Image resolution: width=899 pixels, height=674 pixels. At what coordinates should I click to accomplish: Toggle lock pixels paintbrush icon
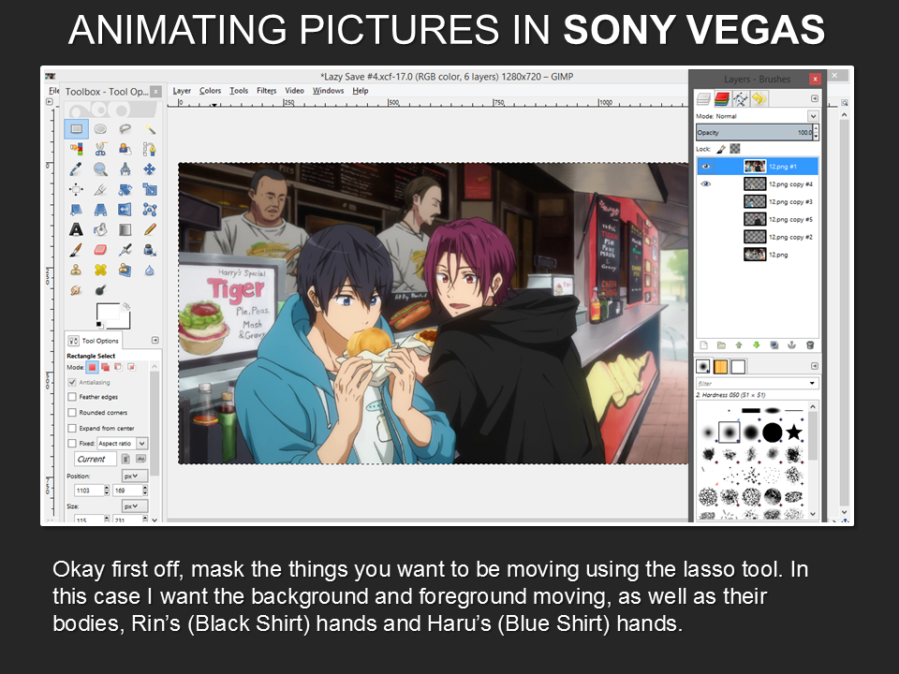coord(721,149)
